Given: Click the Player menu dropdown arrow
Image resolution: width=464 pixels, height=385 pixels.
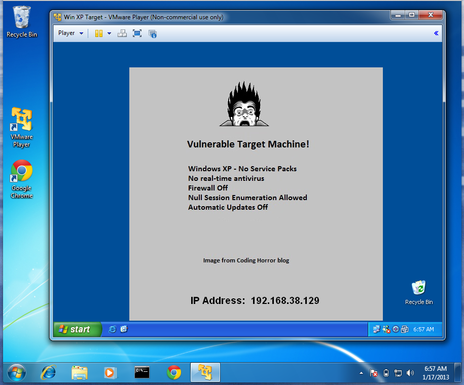Looking at the screenshot, I should (81, 33).
